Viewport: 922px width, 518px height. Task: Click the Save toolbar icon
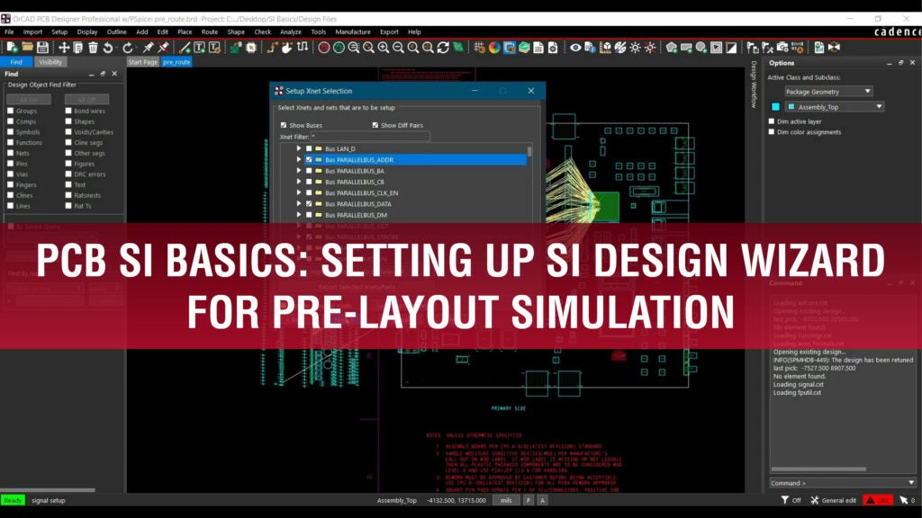point(41,46)
